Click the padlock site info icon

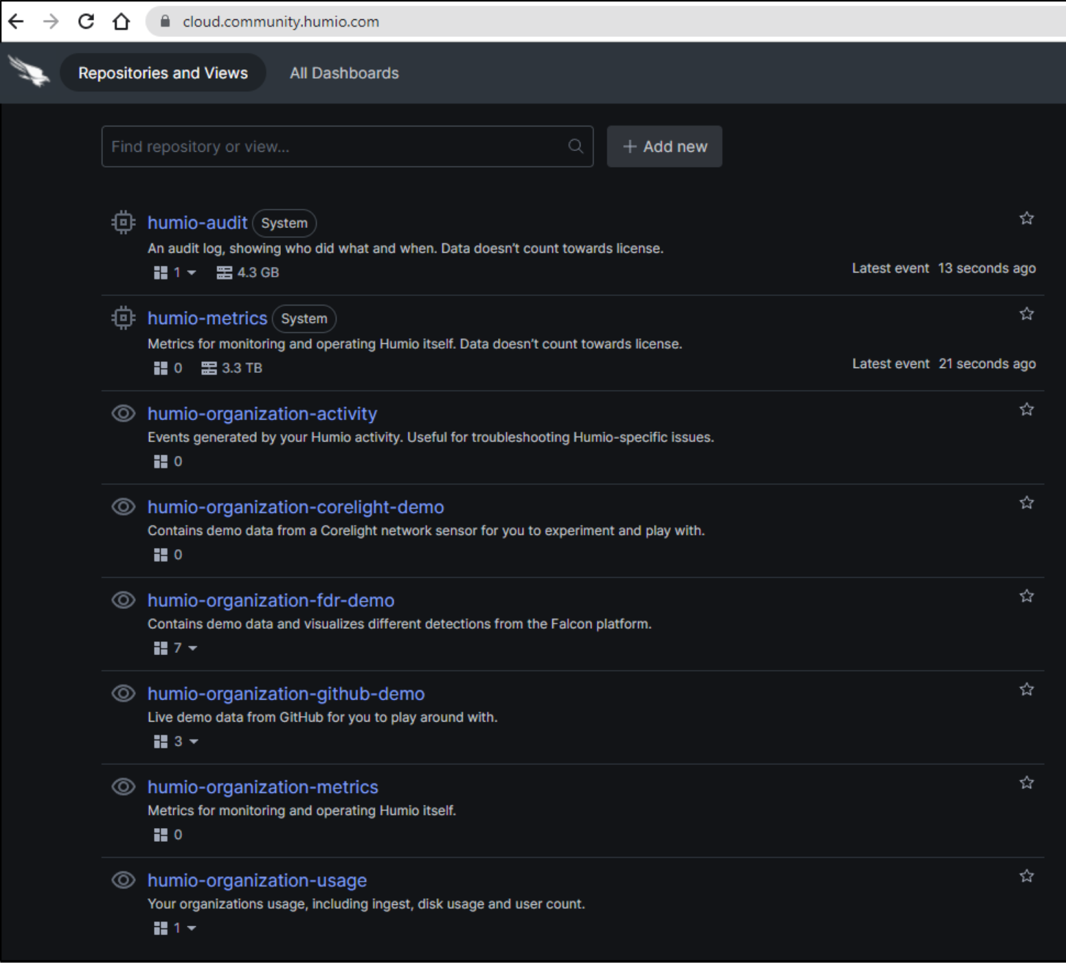click(165, 21)
